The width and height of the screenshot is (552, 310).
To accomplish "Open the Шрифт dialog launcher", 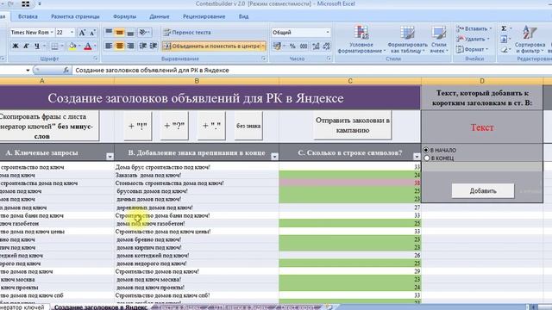I will 96,59.
